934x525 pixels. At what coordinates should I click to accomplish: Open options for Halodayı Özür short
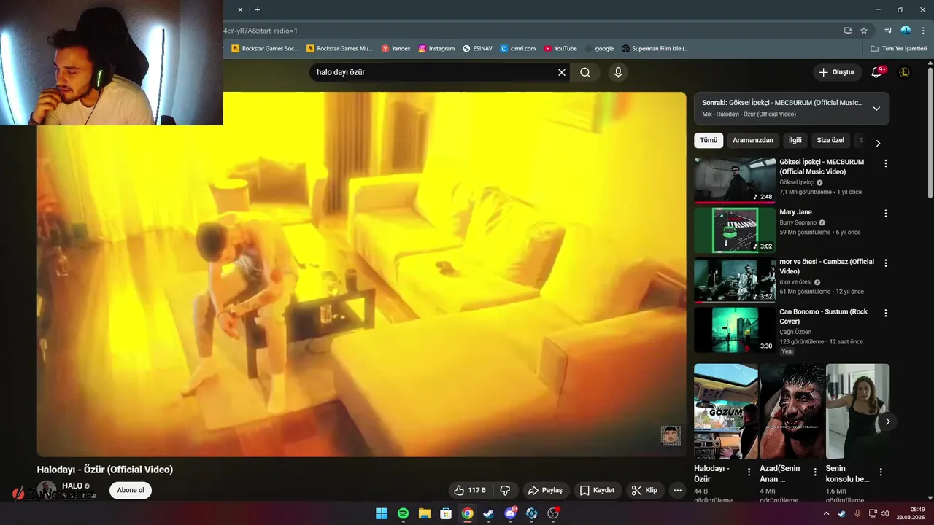coord(749,472)
